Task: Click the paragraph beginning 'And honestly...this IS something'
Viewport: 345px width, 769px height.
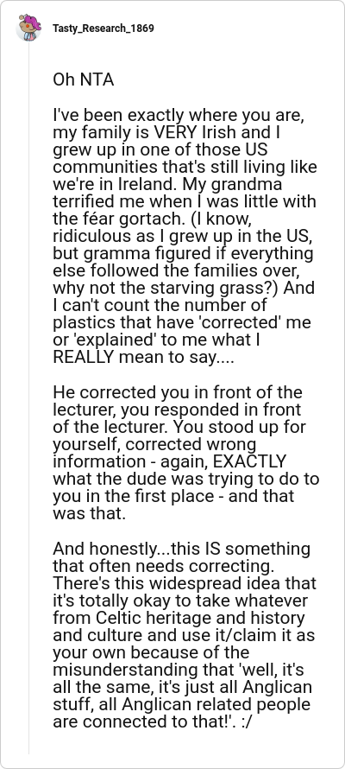Action: (x=185, y=635)
